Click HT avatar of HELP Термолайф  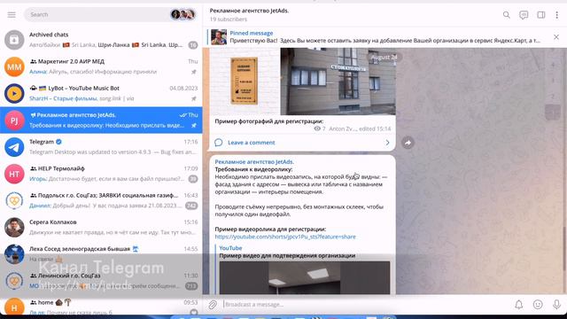(x=14, y=174)
